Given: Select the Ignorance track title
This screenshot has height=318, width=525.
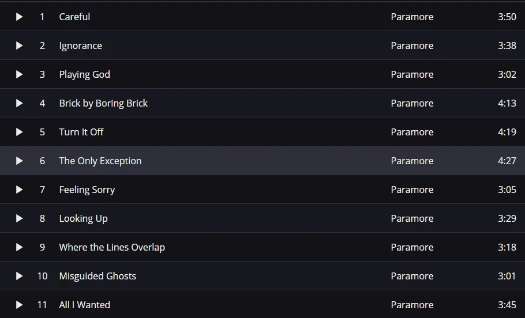Looking at the screenshot, I should tap(80, 46).
